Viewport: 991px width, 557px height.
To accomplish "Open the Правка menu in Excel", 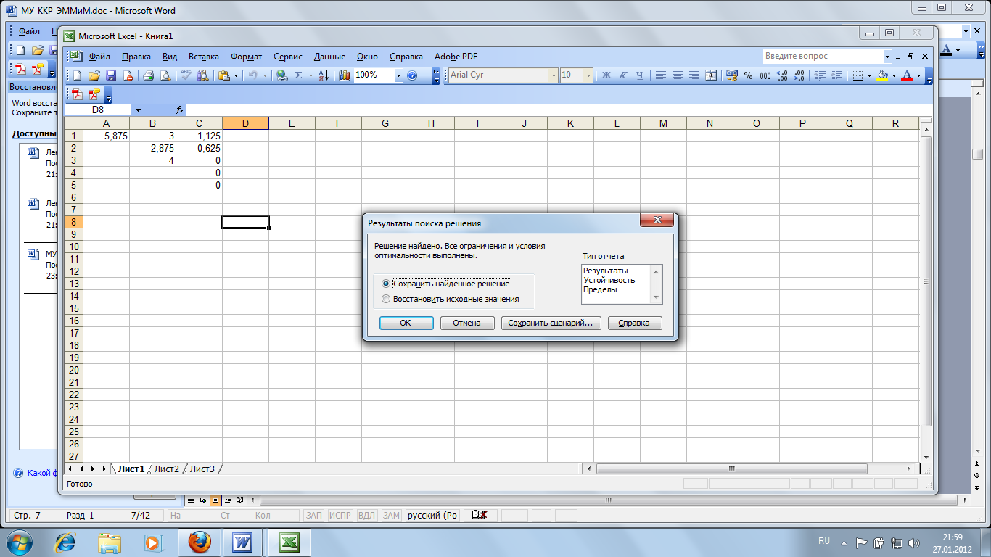I will (136, 57).
